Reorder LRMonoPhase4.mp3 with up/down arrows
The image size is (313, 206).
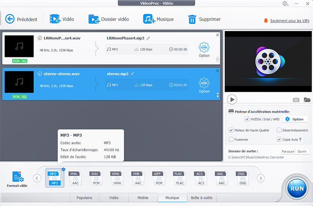point(218,59)
